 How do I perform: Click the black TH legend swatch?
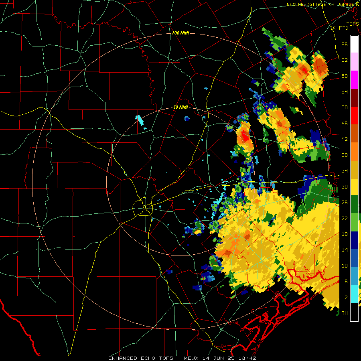point(354,312)
